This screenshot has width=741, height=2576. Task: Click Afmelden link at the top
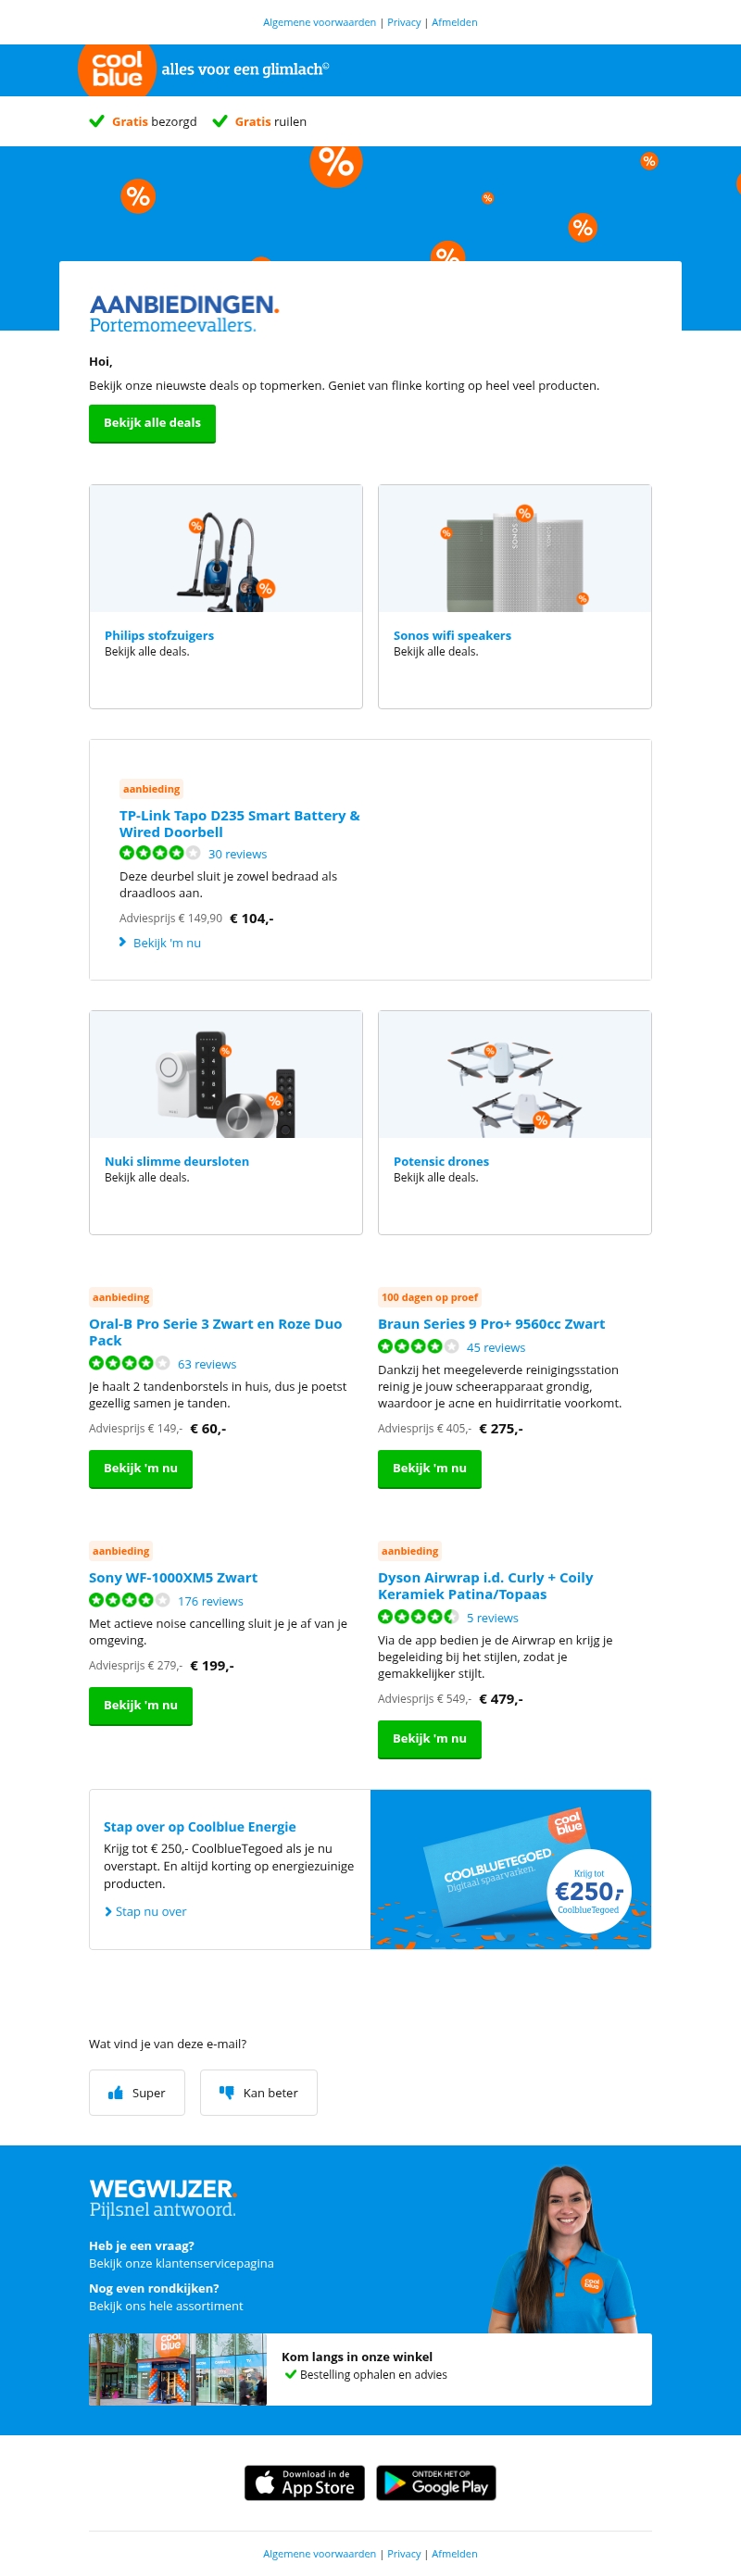[x=454, y=22]
